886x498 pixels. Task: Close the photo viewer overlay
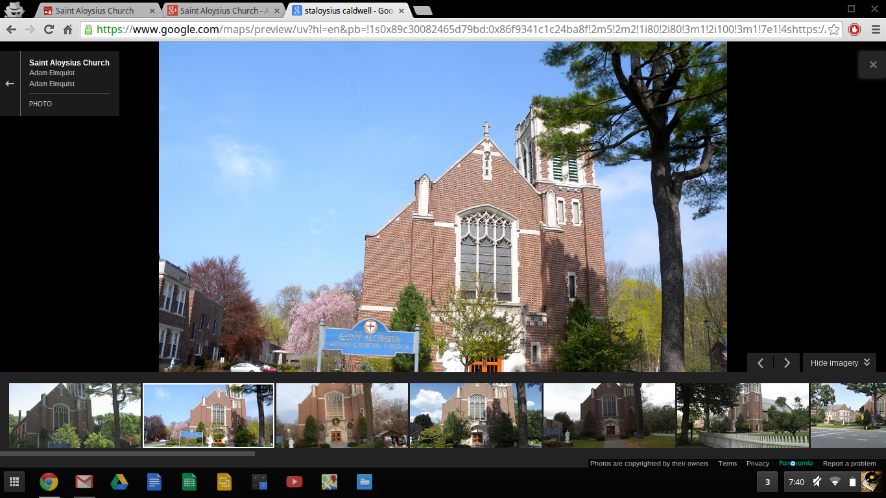tap(873, 64)
